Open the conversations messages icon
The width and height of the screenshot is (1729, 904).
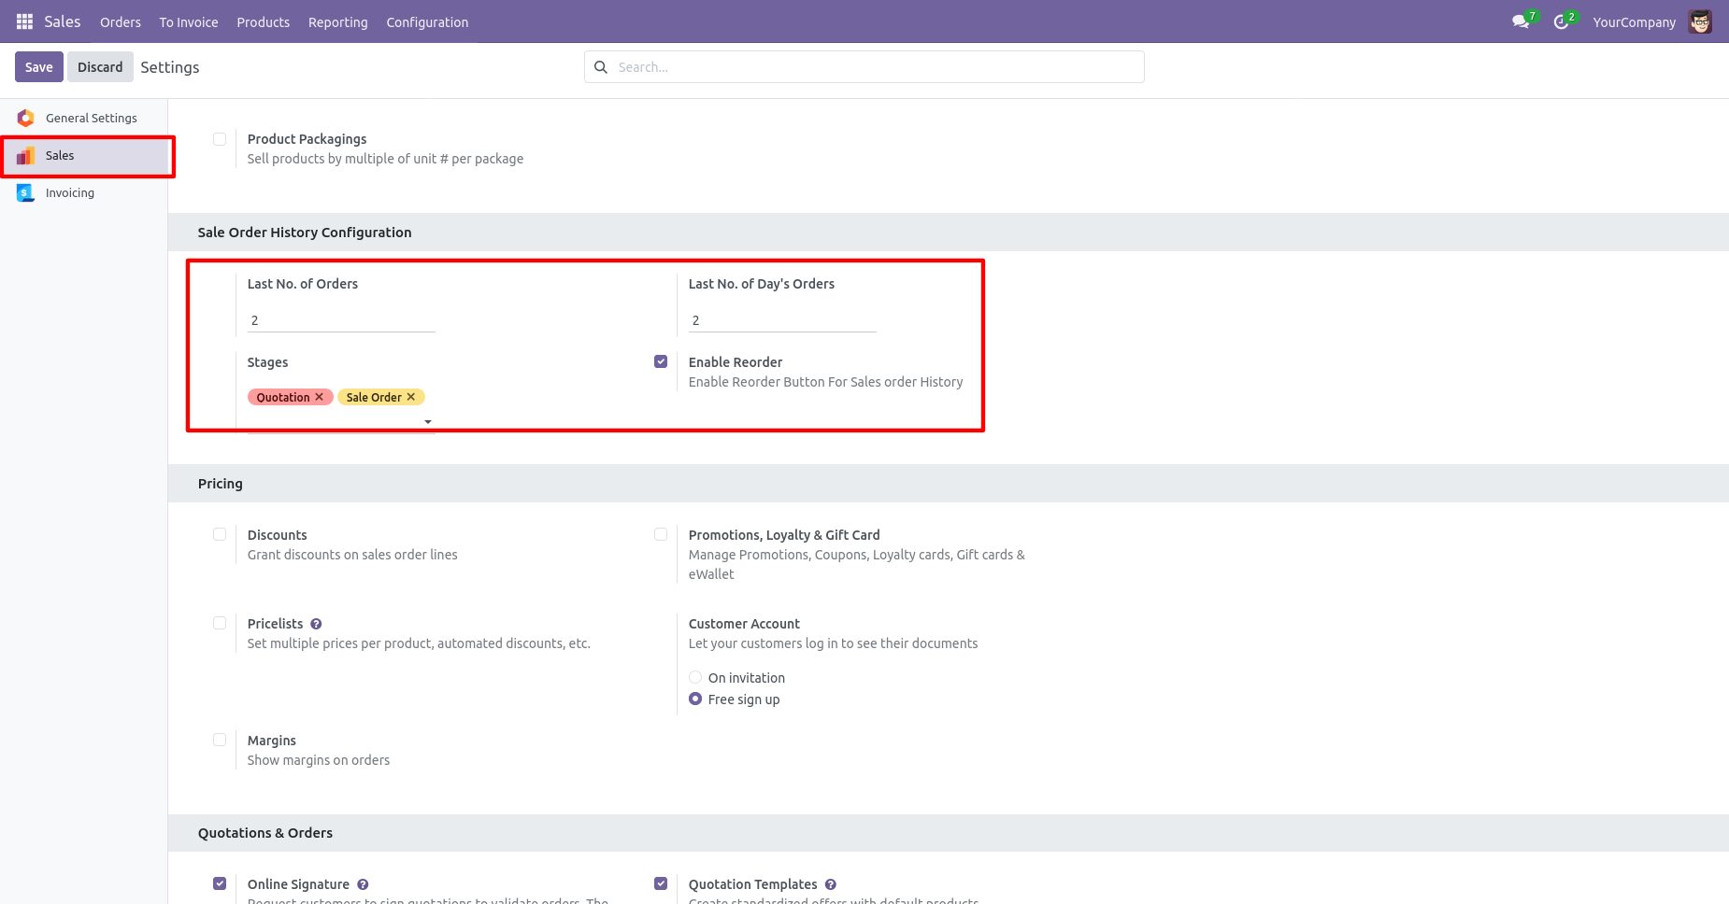pos(1521,21)
